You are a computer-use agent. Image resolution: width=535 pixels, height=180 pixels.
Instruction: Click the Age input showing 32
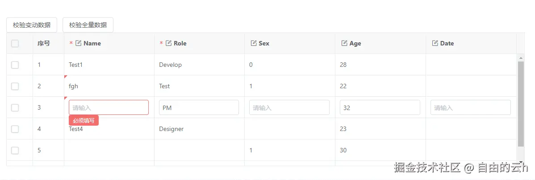(x=380, y=107)
